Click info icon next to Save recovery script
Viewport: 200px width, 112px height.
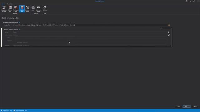(19, 22)
